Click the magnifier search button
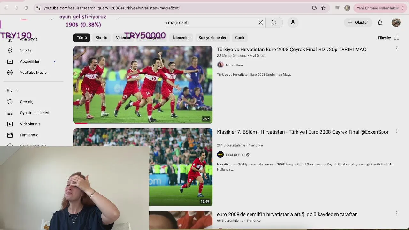409x230 pixels. (274, 22)
